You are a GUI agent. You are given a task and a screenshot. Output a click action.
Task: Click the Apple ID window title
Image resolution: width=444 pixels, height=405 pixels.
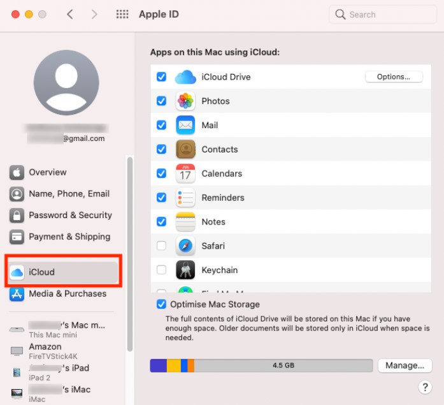click(159, 14)
